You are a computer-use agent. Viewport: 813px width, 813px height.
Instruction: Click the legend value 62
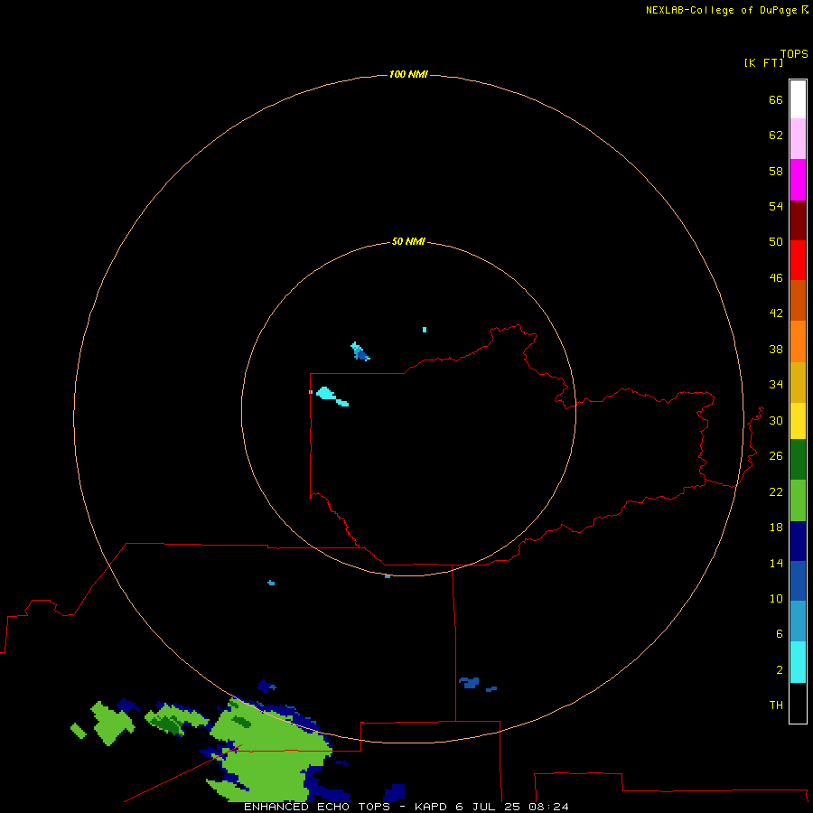tap(776, 135)
